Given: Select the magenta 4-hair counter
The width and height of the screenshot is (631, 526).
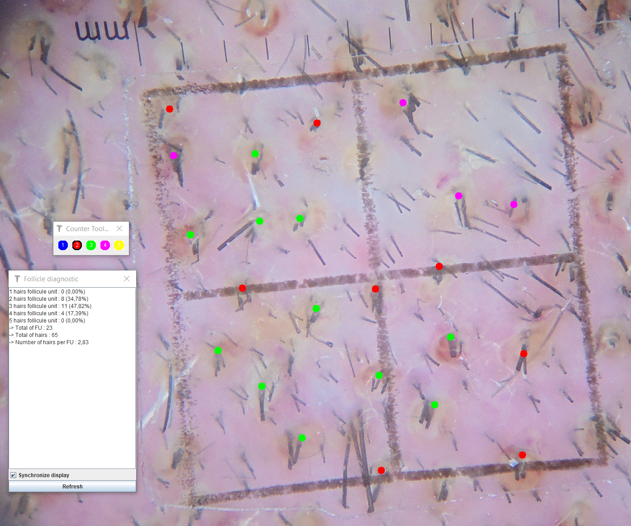Looking at the screenshot, I should click(105, 245).
